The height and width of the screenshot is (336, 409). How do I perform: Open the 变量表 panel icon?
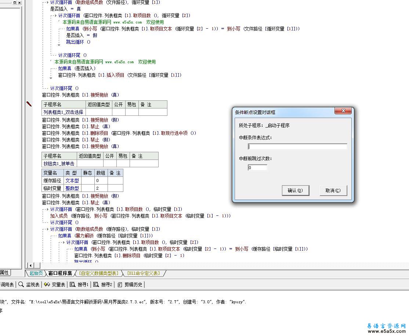coord(47,285)
